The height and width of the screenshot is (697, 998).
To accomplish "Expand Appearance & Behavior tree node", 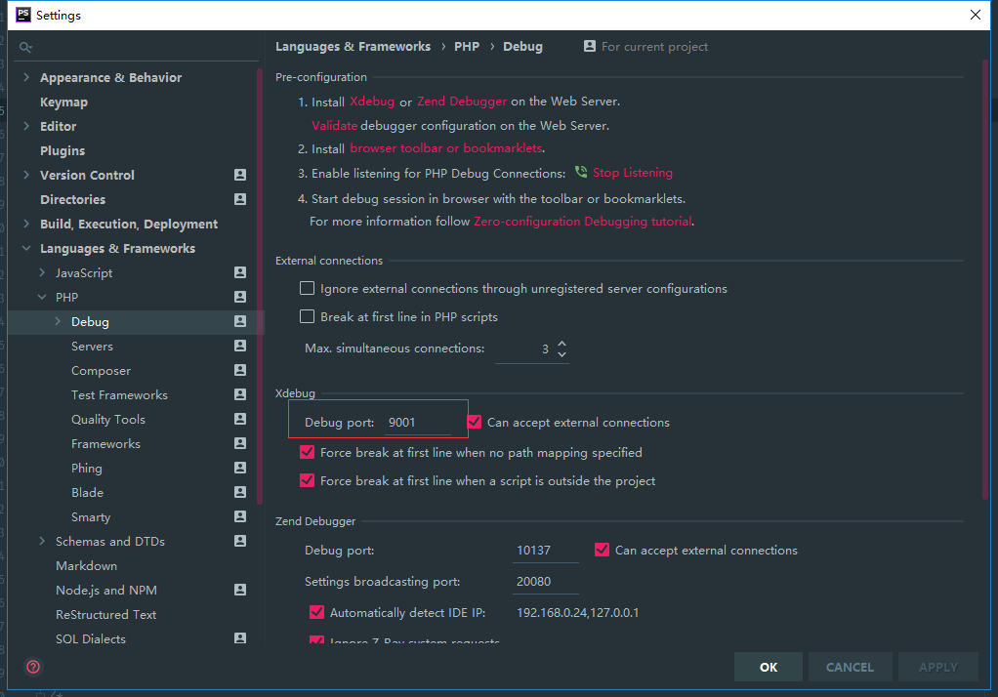I will pyautogui.click(x=26, y=77).
